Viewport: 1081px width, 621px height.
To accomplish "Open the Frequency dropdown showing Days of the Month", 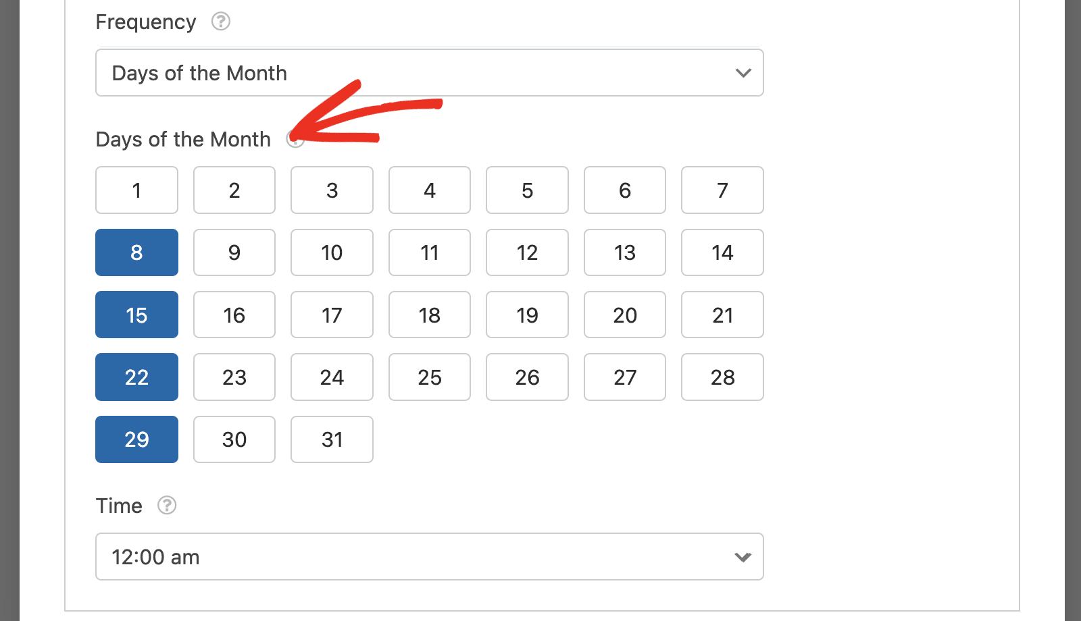I will [430, 72].
